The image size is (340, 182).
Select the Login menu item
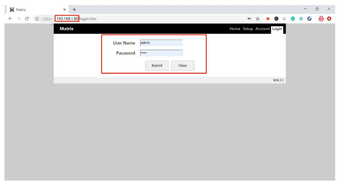tap(277, 29)
